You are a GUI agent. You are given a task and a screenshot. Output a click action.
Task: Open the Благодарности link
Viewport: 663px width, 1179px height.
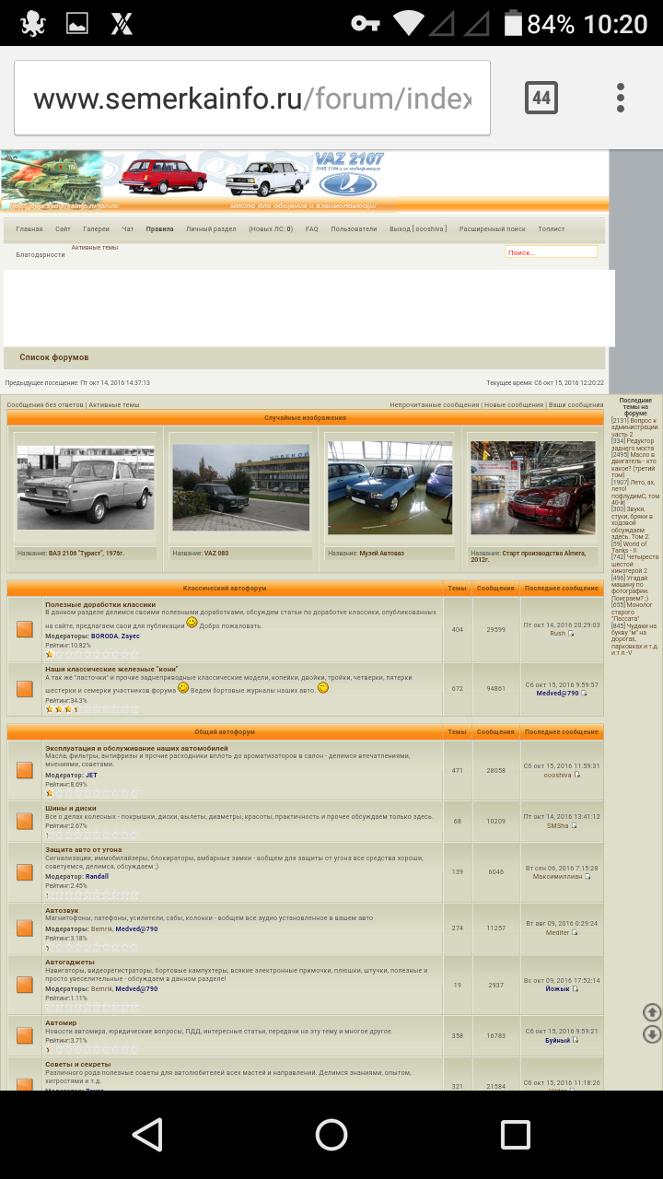(41, 254)
